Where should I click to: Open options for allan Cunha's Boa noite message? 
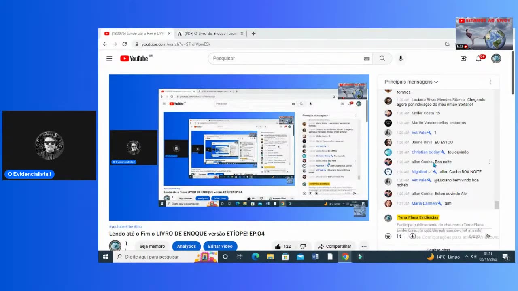489,162
